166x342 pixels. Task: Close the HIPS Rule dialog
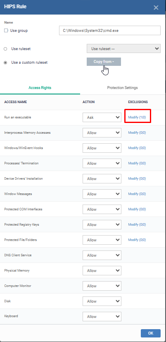(x=156, y=7)
